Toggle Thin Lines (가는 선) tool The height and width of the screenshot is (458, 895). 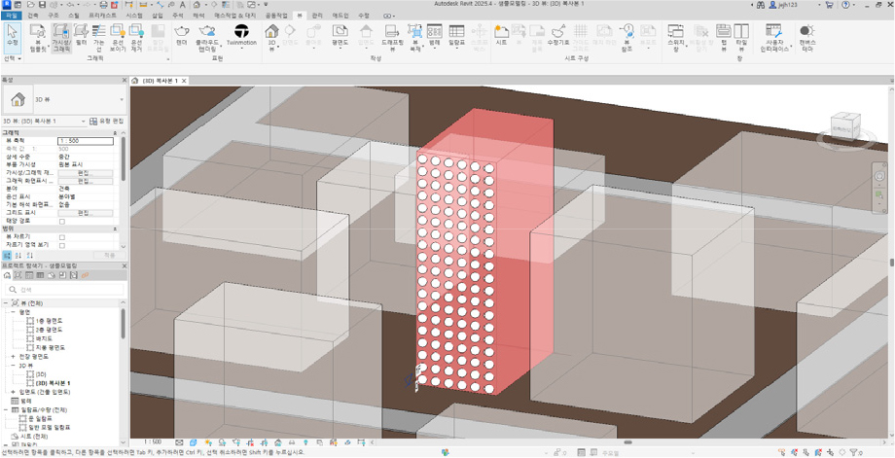(x=99, y=38)
